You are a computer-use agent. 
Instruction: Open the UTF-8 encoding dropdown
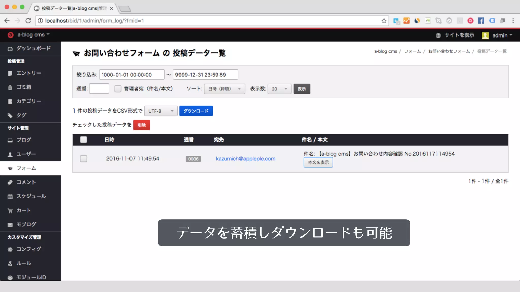click(161, 111)
